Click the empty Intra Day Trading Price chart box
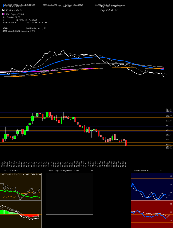This screenshot has width=173, height=228. [x=69, y=193]
